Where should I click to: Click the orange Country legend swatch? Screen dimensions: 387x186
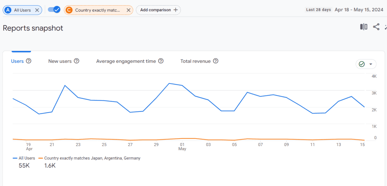coord(41,159)
